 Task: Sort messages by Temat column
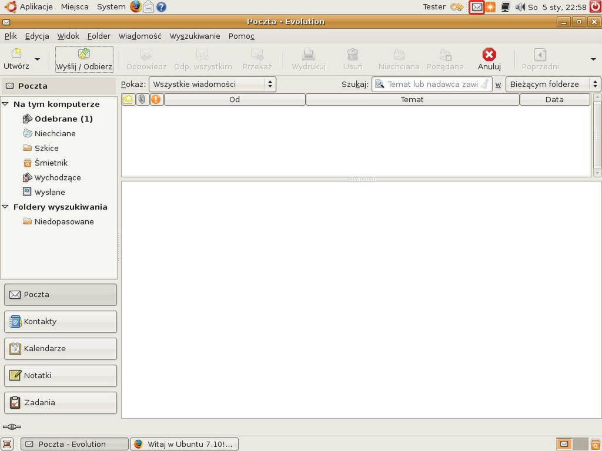click(x=412, y=99)
